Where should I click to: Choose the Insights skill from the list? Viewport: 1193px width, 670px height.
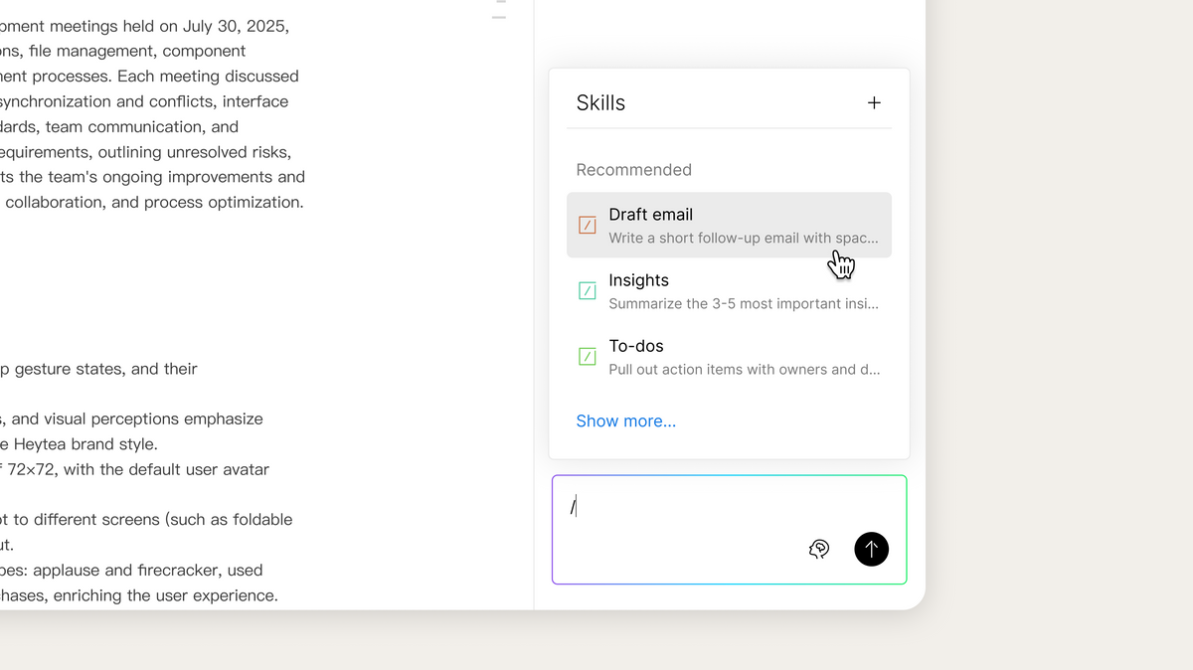click(638, 280)
